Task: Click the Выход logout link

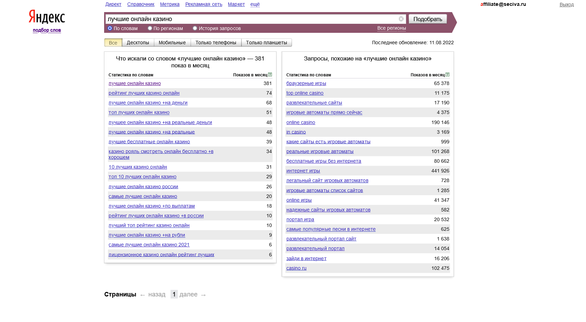Action: [567, 4]
